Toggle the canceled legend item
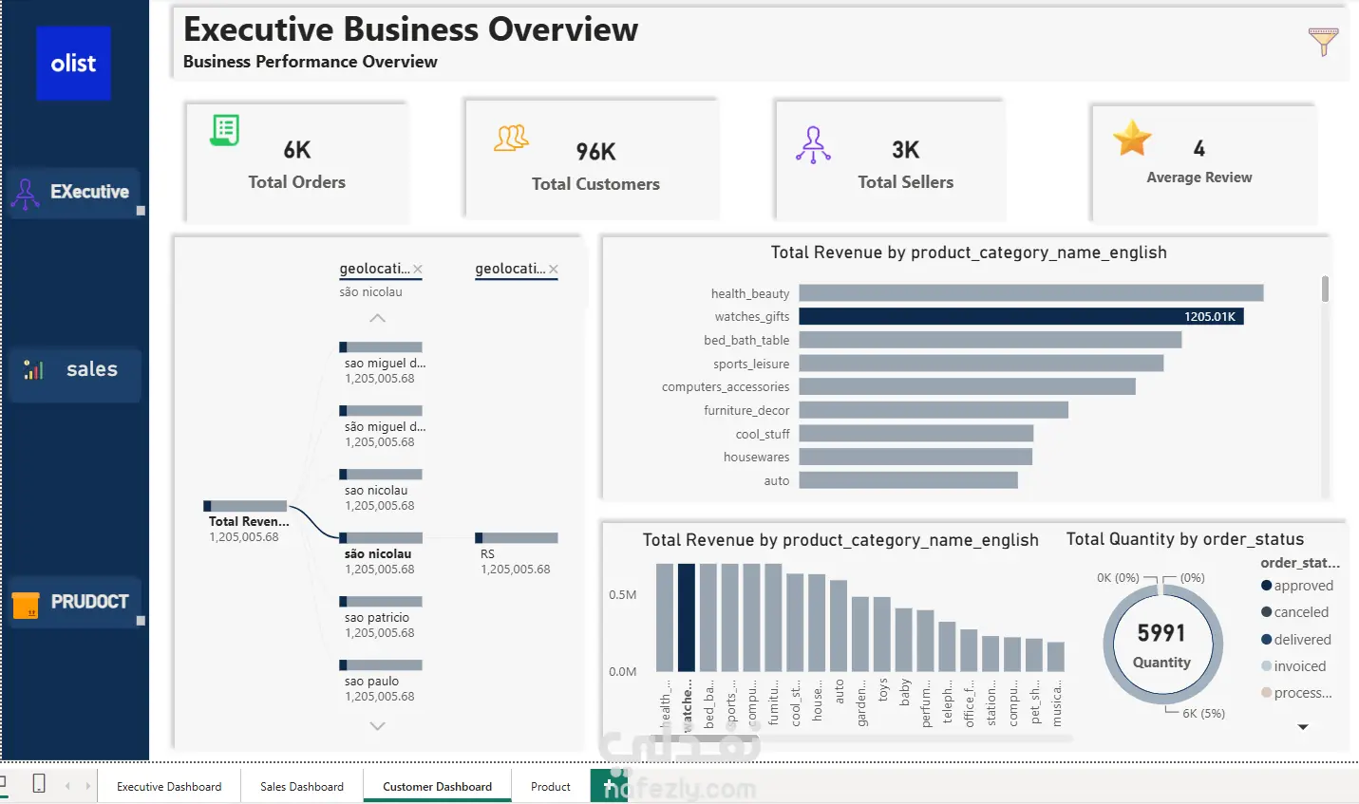1359x804 pixels. pyautogui.click(x=1294, y=612)
